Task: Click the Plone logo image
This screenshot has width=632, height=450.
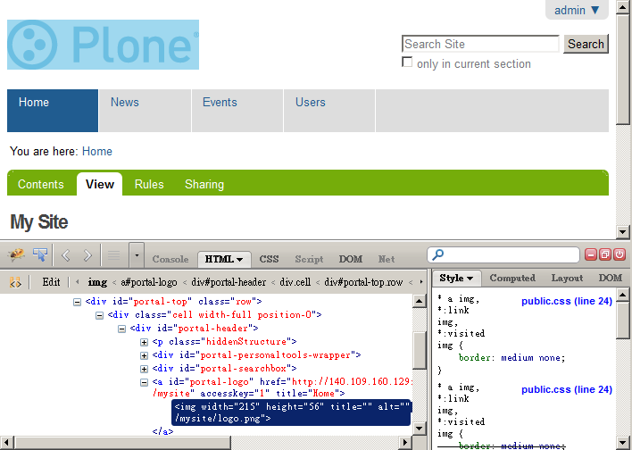Action: tap(103, 45)
